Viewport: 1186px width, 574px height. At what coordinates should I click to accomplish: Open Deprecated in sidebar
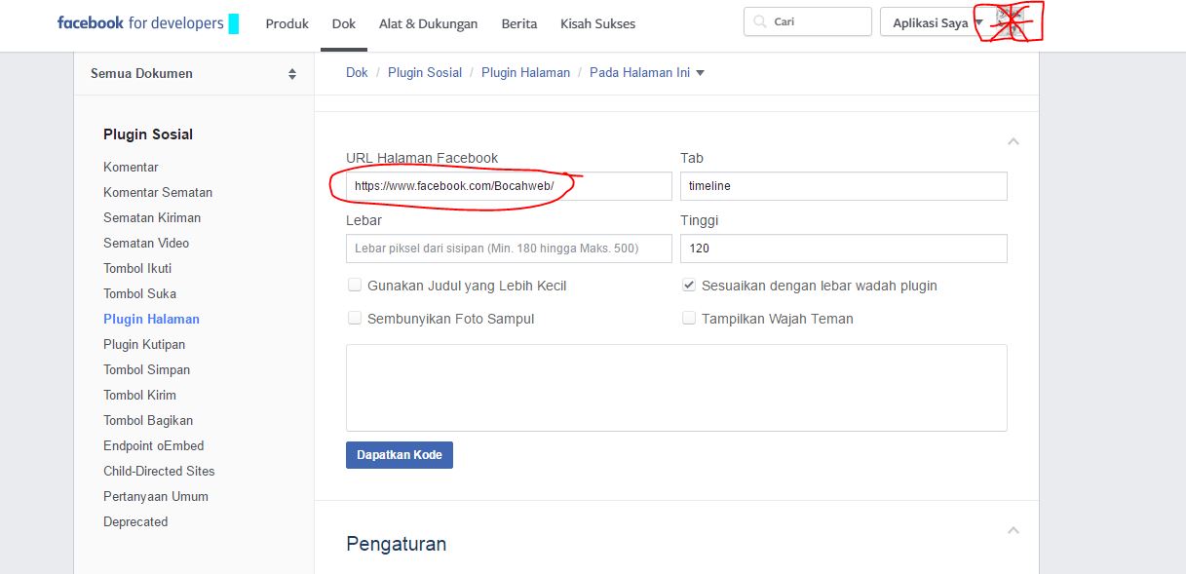(x=135, y=521)
